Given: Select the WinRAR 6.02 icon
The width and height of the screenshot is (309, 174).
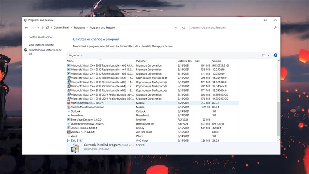Looking at the screenshot, I should point(69,132).
